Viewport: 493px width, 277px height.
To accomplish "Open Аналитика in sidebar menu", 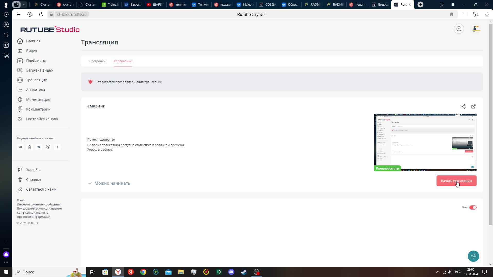I will coord(35,90).
